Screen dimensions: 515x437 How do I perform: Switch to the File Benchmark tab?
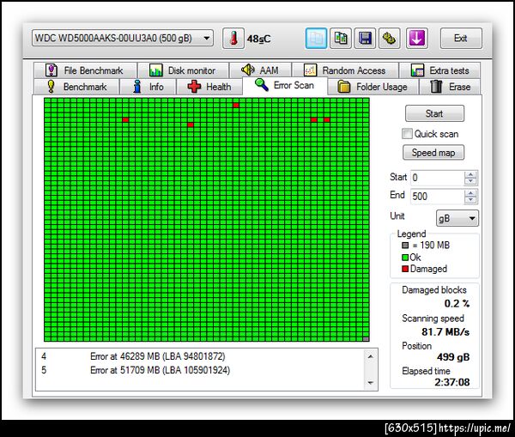click(85, 70)
